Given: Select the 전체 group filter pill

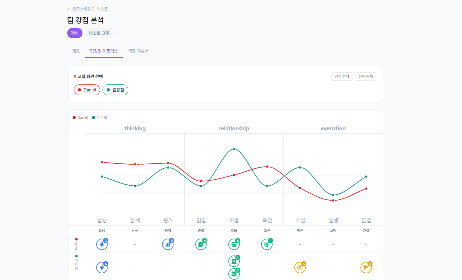Looking at the screenshot, I should pyautogui.click(x=75, y=33).
